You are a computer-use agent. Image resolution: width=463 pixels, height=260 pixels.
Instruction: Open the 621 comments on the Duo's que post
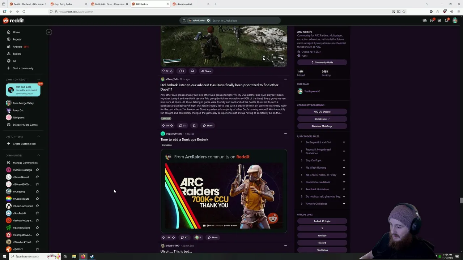click(185, 237)
